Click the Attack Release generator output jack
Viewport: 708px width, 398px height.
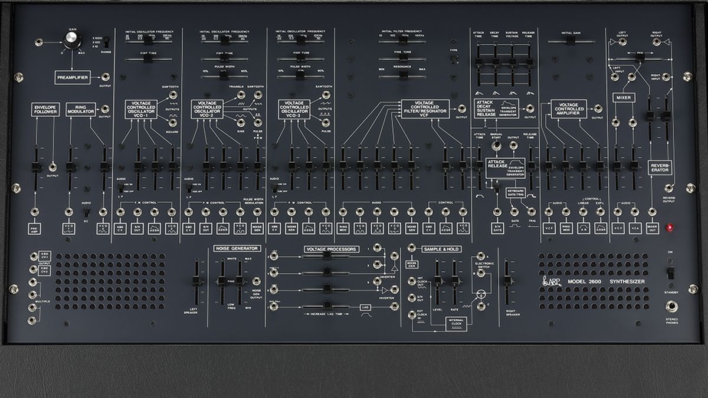coord(513,144)
